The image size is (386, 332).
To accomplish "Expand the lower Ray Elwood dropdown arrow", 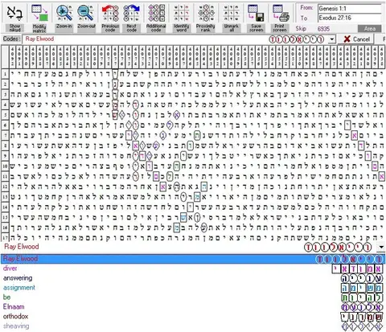I will [381, 247].
